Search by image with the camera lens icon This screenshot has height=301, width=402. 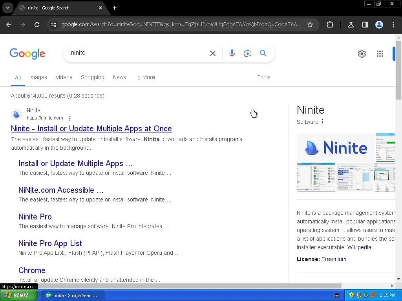(x=247, y=53)
